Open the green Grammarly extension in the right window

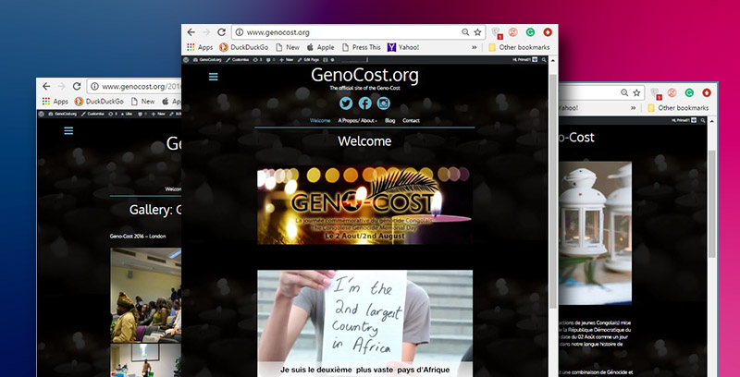689,92
